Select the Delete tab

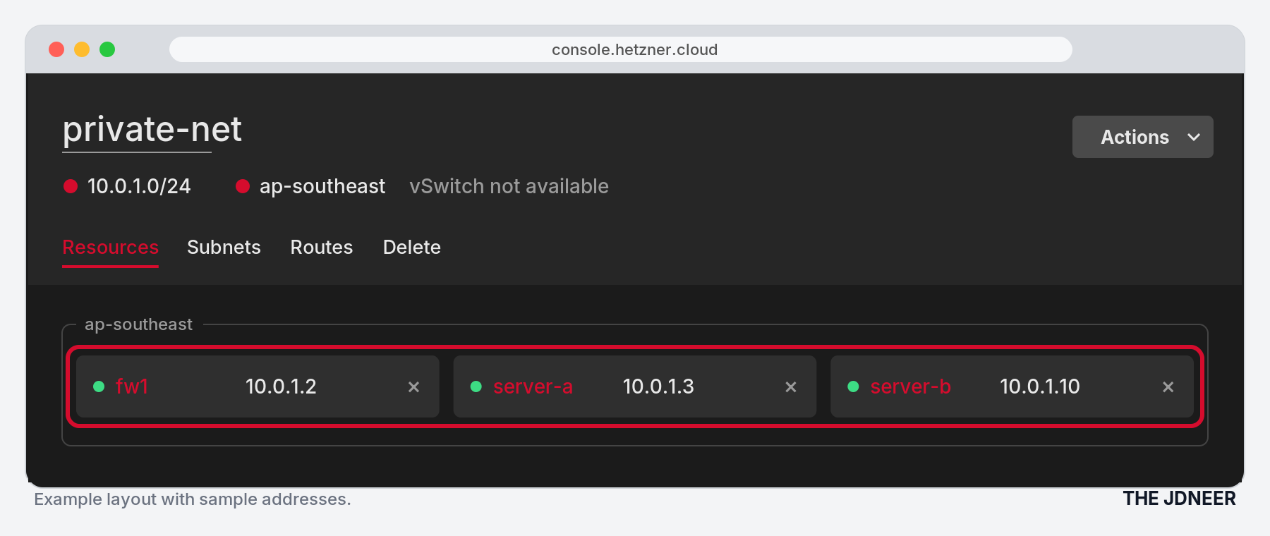[x=412, y=248]
